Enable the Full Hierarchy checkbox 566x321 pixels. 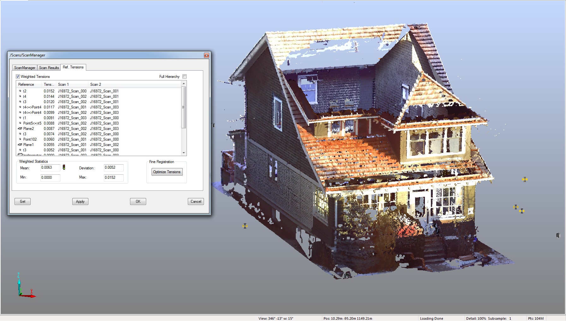pyautogui.click(x=185, y=77)
